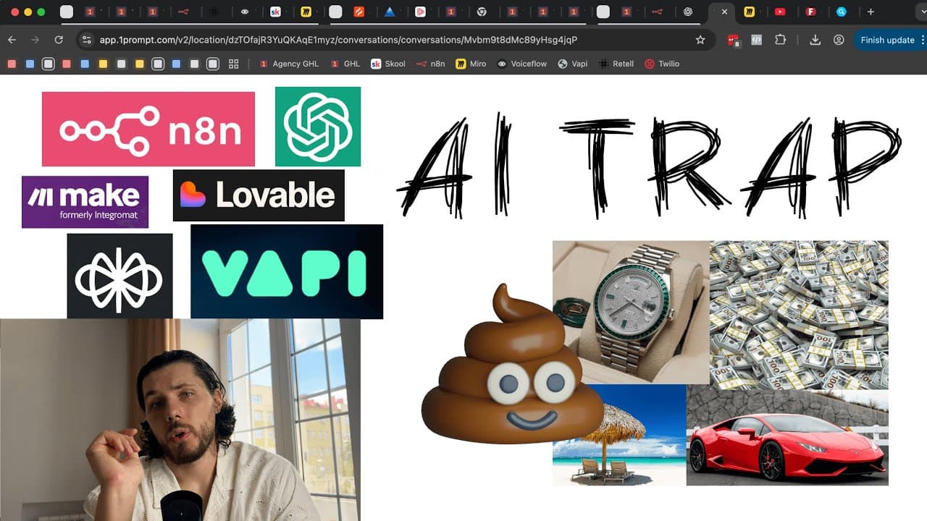Bookmark this page with the star icon

(x=700, y=40)
